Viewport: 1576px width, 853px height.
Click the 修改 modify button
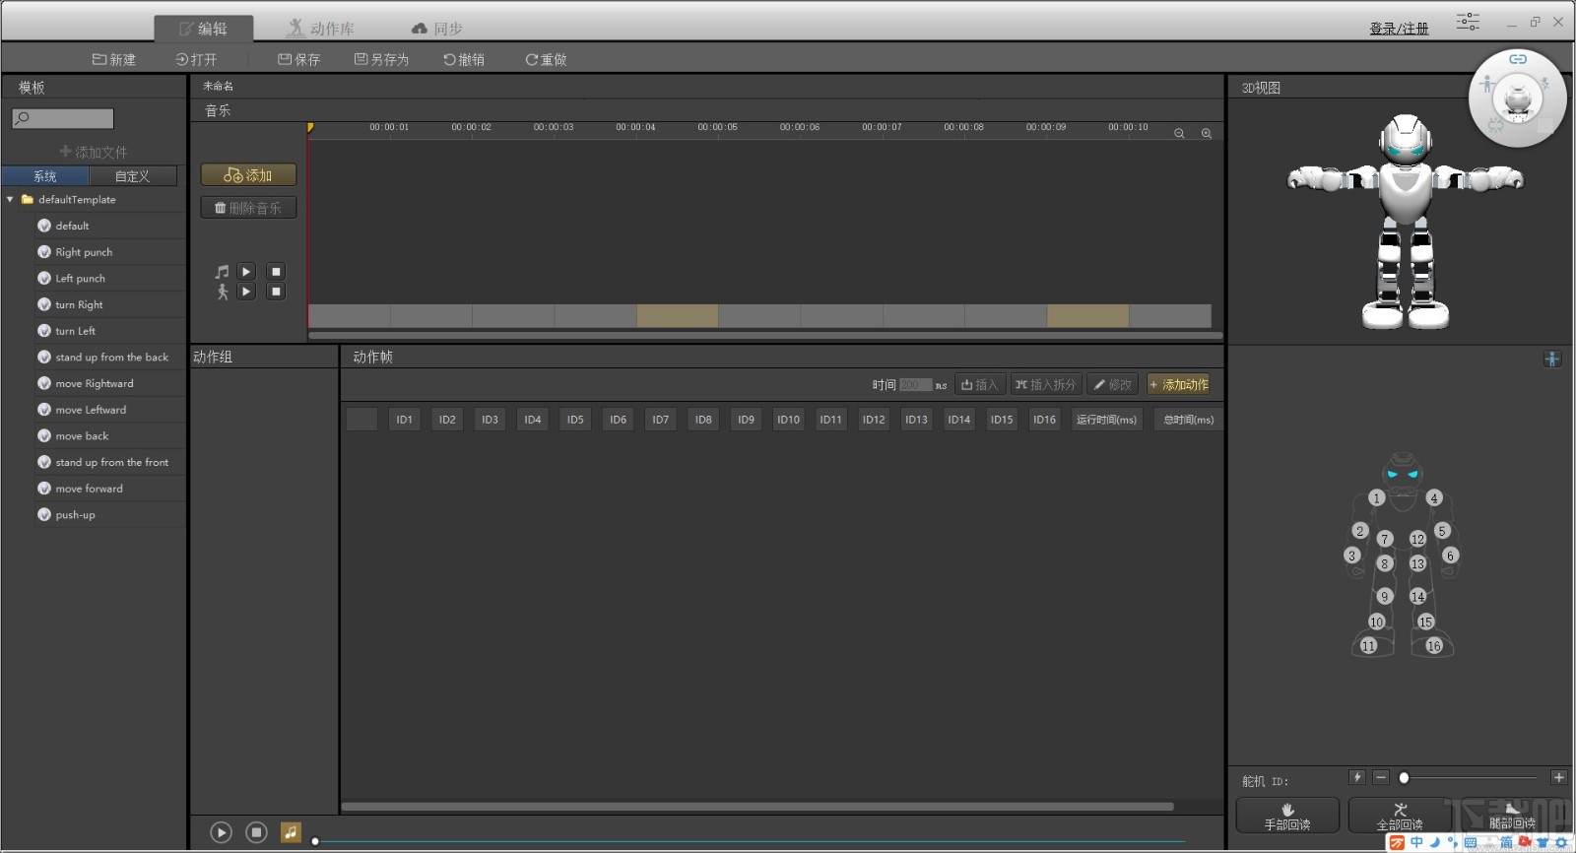click(1113, 385)
